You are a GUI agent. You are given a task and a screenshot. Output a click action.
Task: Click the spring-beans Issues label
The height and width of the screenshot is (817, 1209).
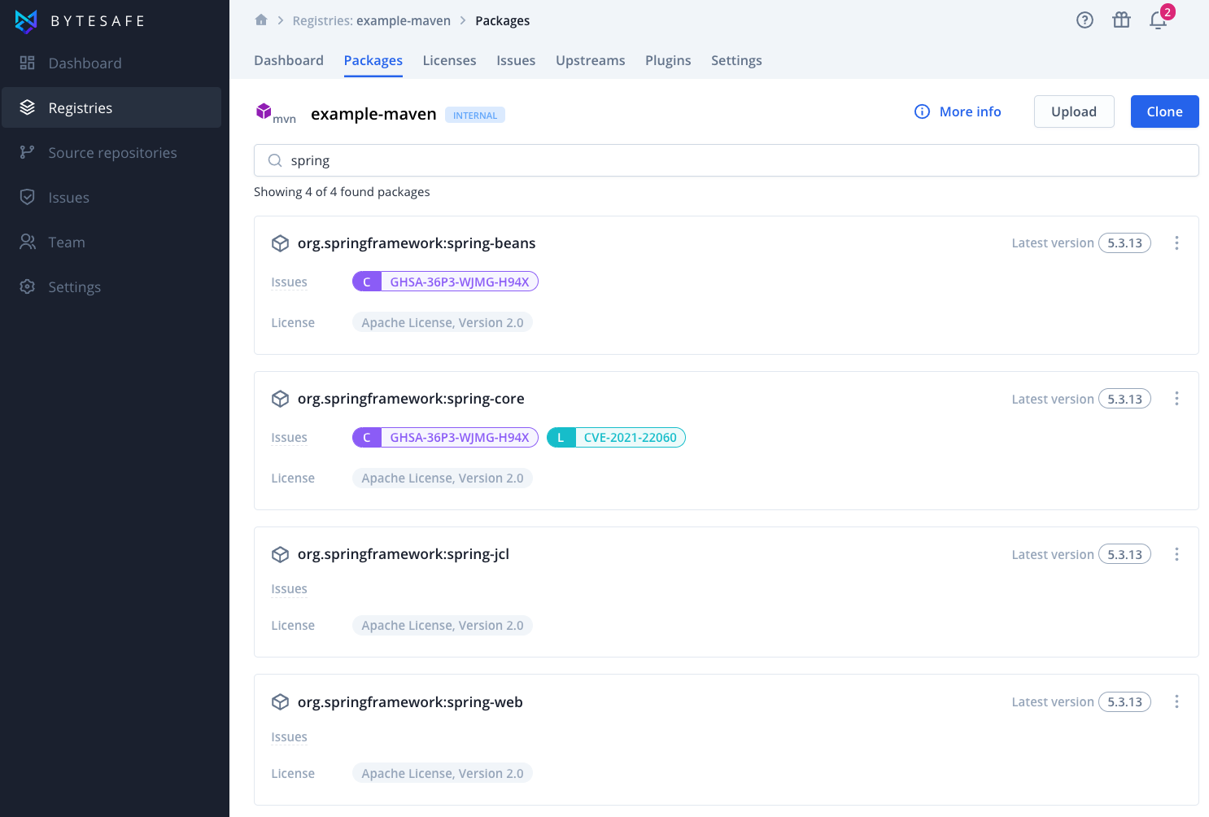tap(289, 282)
